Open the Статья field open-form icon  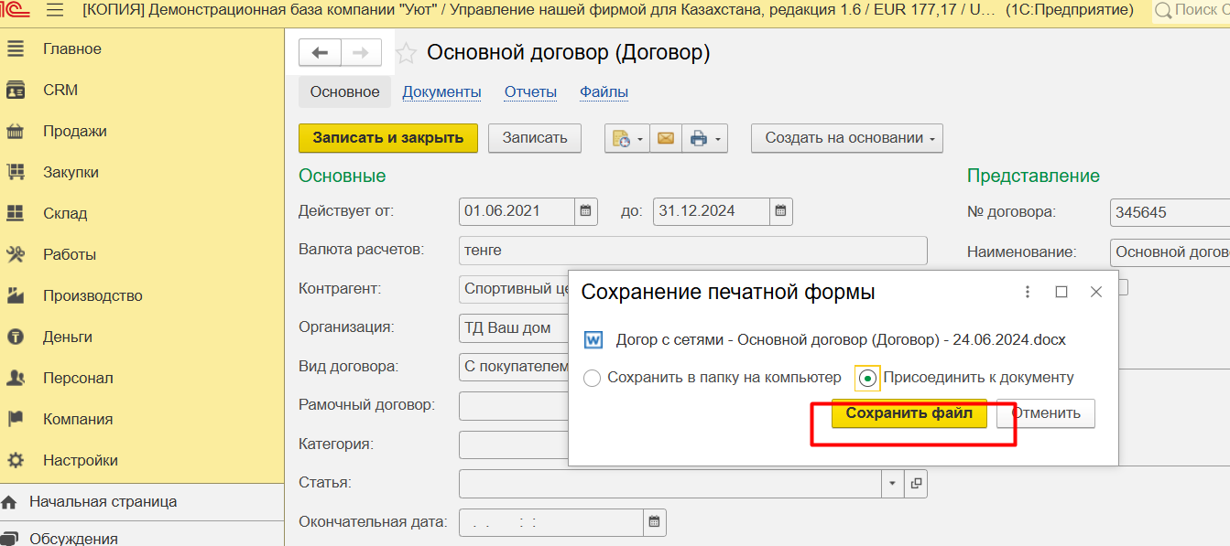click(x=916, y=483)
